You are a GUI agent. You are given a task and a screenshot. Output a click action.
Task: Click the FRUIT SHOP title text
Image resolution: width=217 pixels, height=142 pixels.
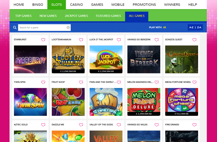click(x=58, y=82)
